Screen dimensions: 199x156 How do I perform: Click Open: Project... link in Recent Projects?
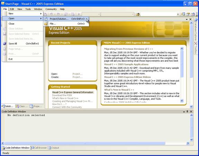[x=78, y=74]
